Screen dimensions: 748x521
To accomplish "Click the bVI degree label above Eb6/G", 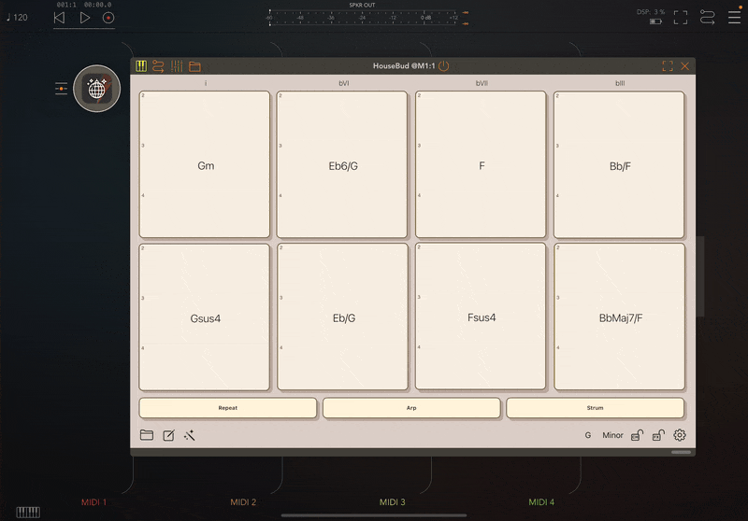I will [344, 83].
